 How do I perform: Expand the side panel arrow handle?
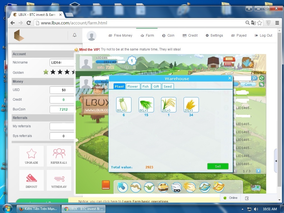[276, 161]
